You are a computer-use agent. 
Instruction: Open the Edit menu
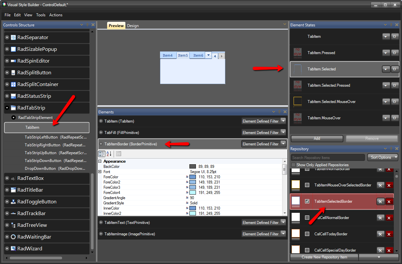[17, 15]
